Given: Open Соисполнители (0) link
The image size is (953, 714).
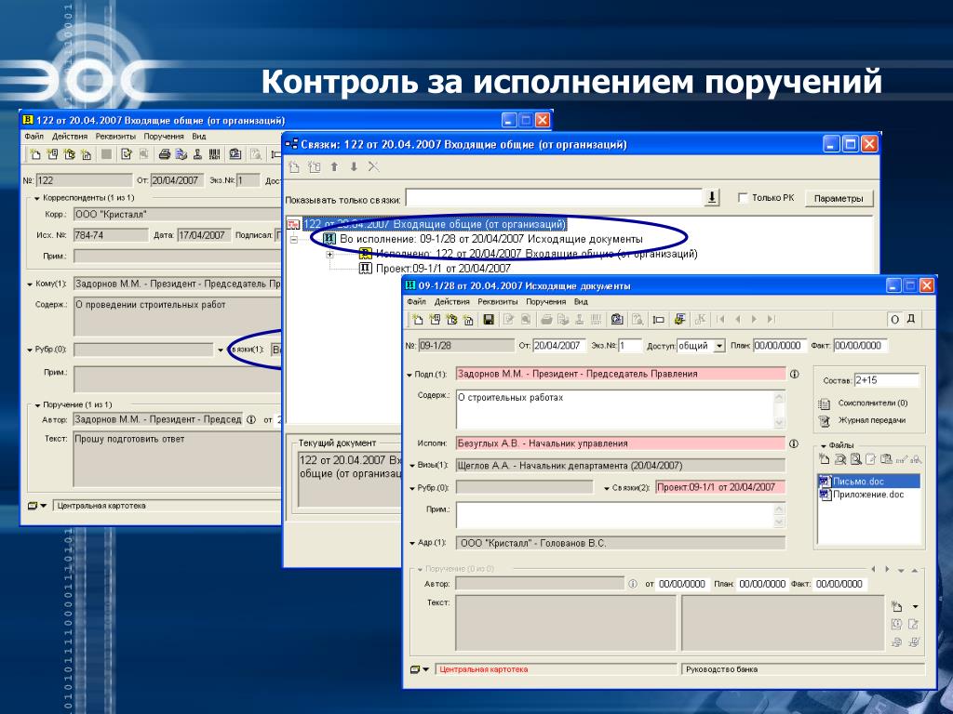Looking at the screenshot, I should 873,403.
